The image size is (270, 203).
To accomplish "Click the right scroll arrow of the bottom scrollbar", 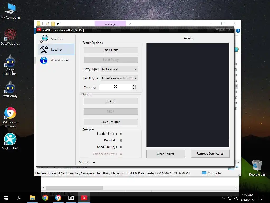I will point(237,187).
